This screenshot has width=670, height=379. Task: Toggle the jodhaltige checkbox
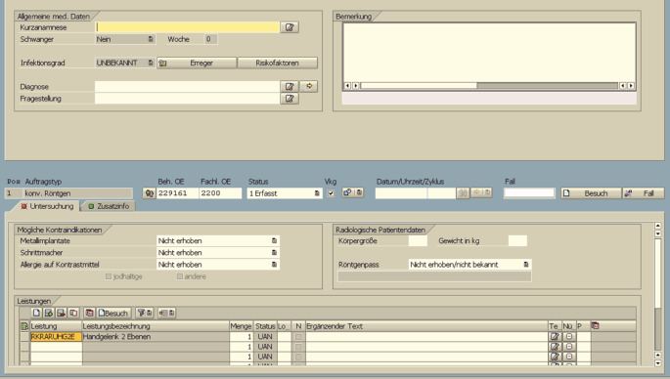pyautogui.click(x=109, y=276)
